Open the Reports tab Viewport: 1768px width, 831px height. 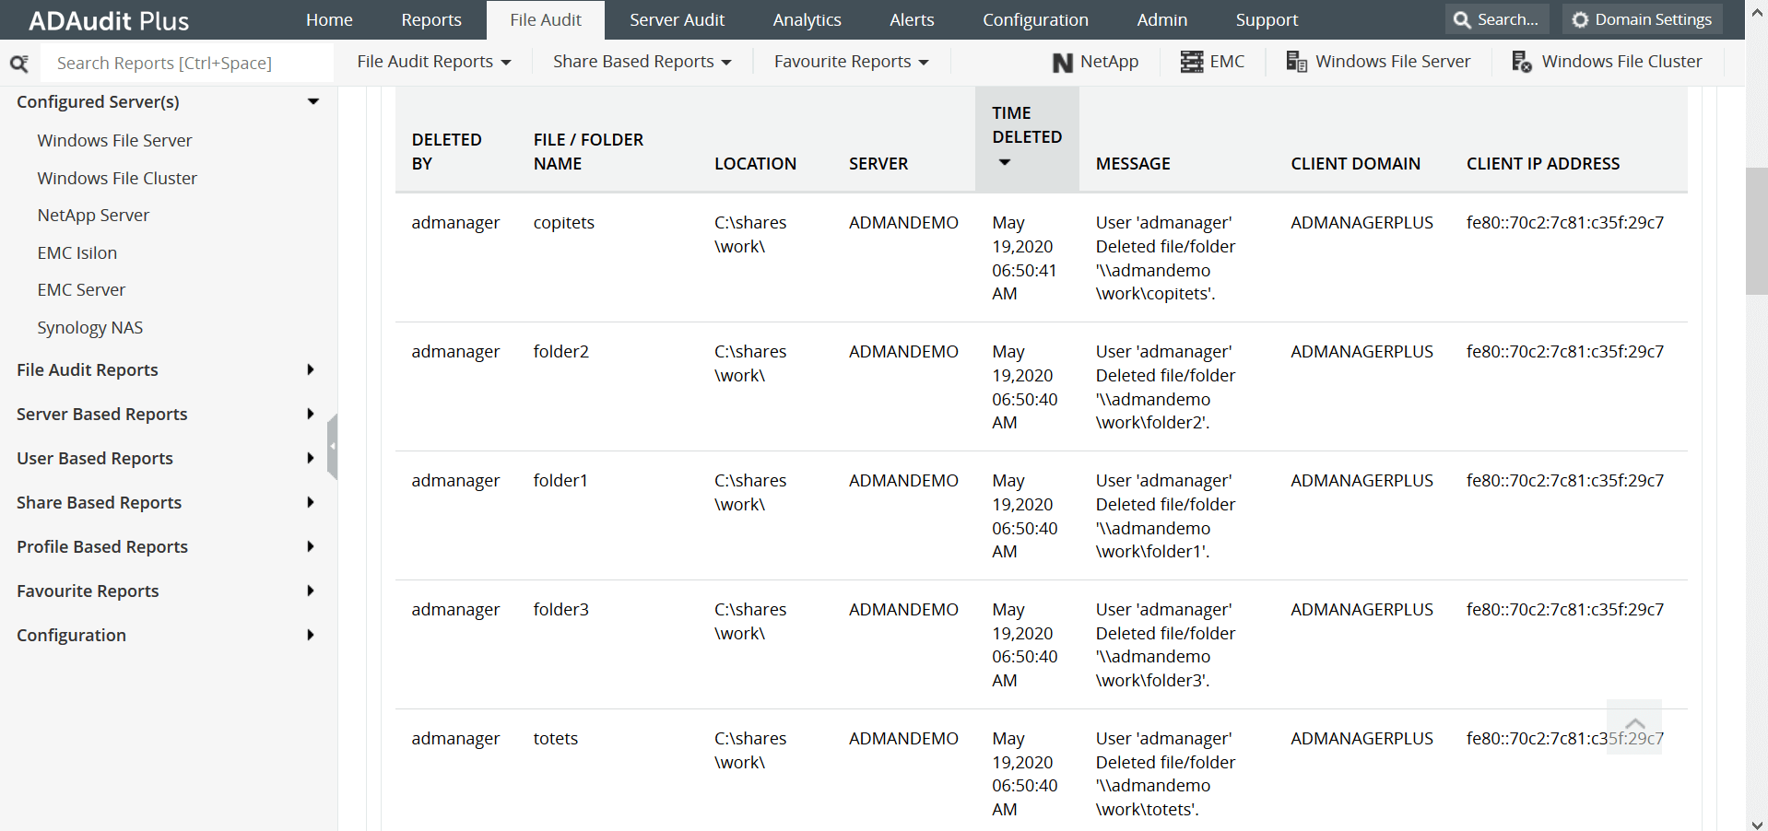431,19
